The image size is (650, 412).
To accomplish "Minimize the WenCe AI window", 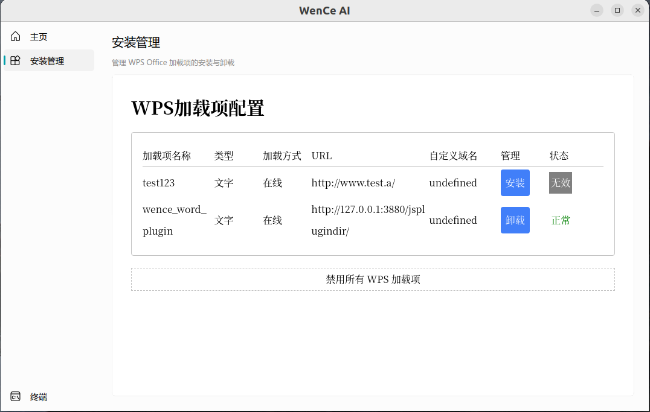I will [x=596, y=10].
